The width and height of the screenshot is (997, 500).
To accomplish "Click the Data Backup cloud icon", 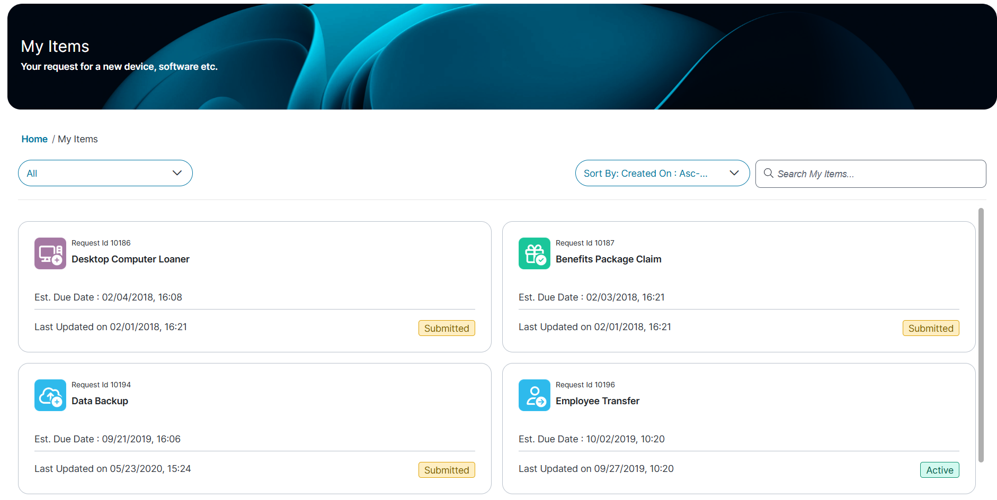I will coord(50,395).
